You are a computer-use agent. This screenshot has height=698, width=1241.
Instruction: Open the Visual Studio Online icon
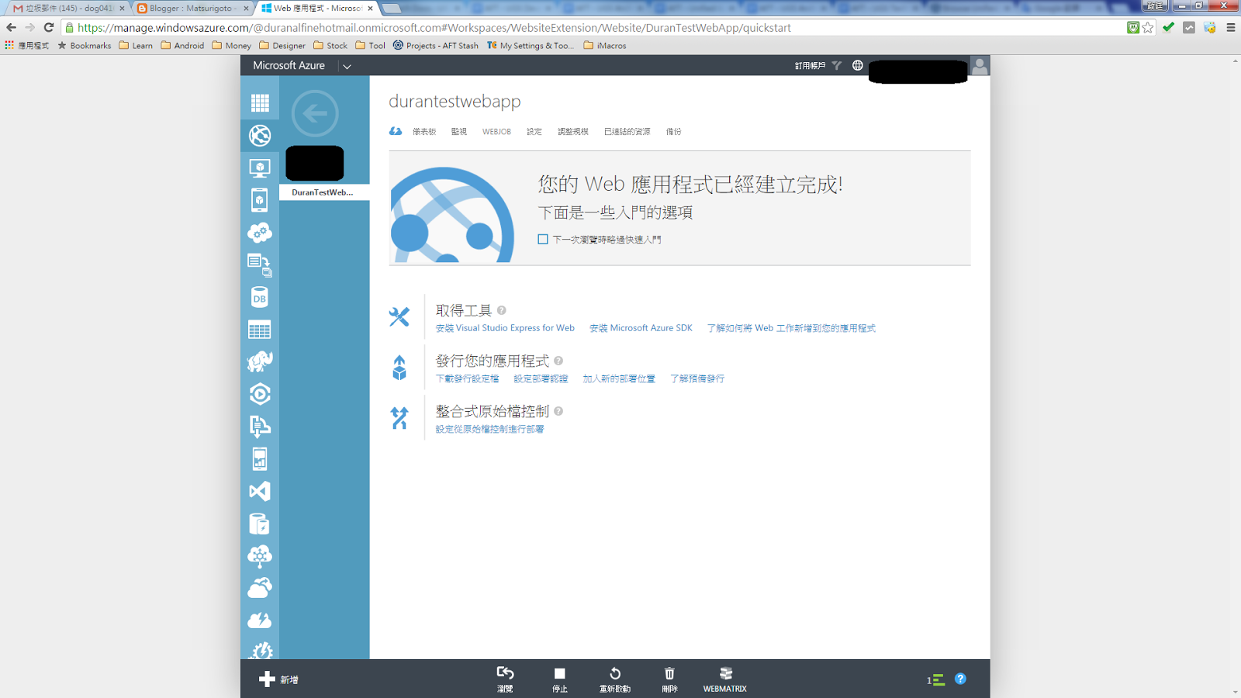click(x=260, y=491)
